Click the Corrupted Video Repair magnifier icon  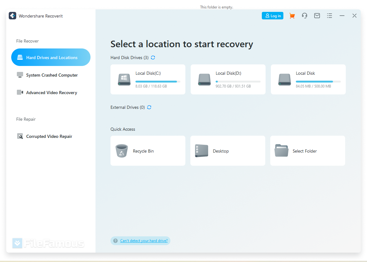click(x=20, y=136)
